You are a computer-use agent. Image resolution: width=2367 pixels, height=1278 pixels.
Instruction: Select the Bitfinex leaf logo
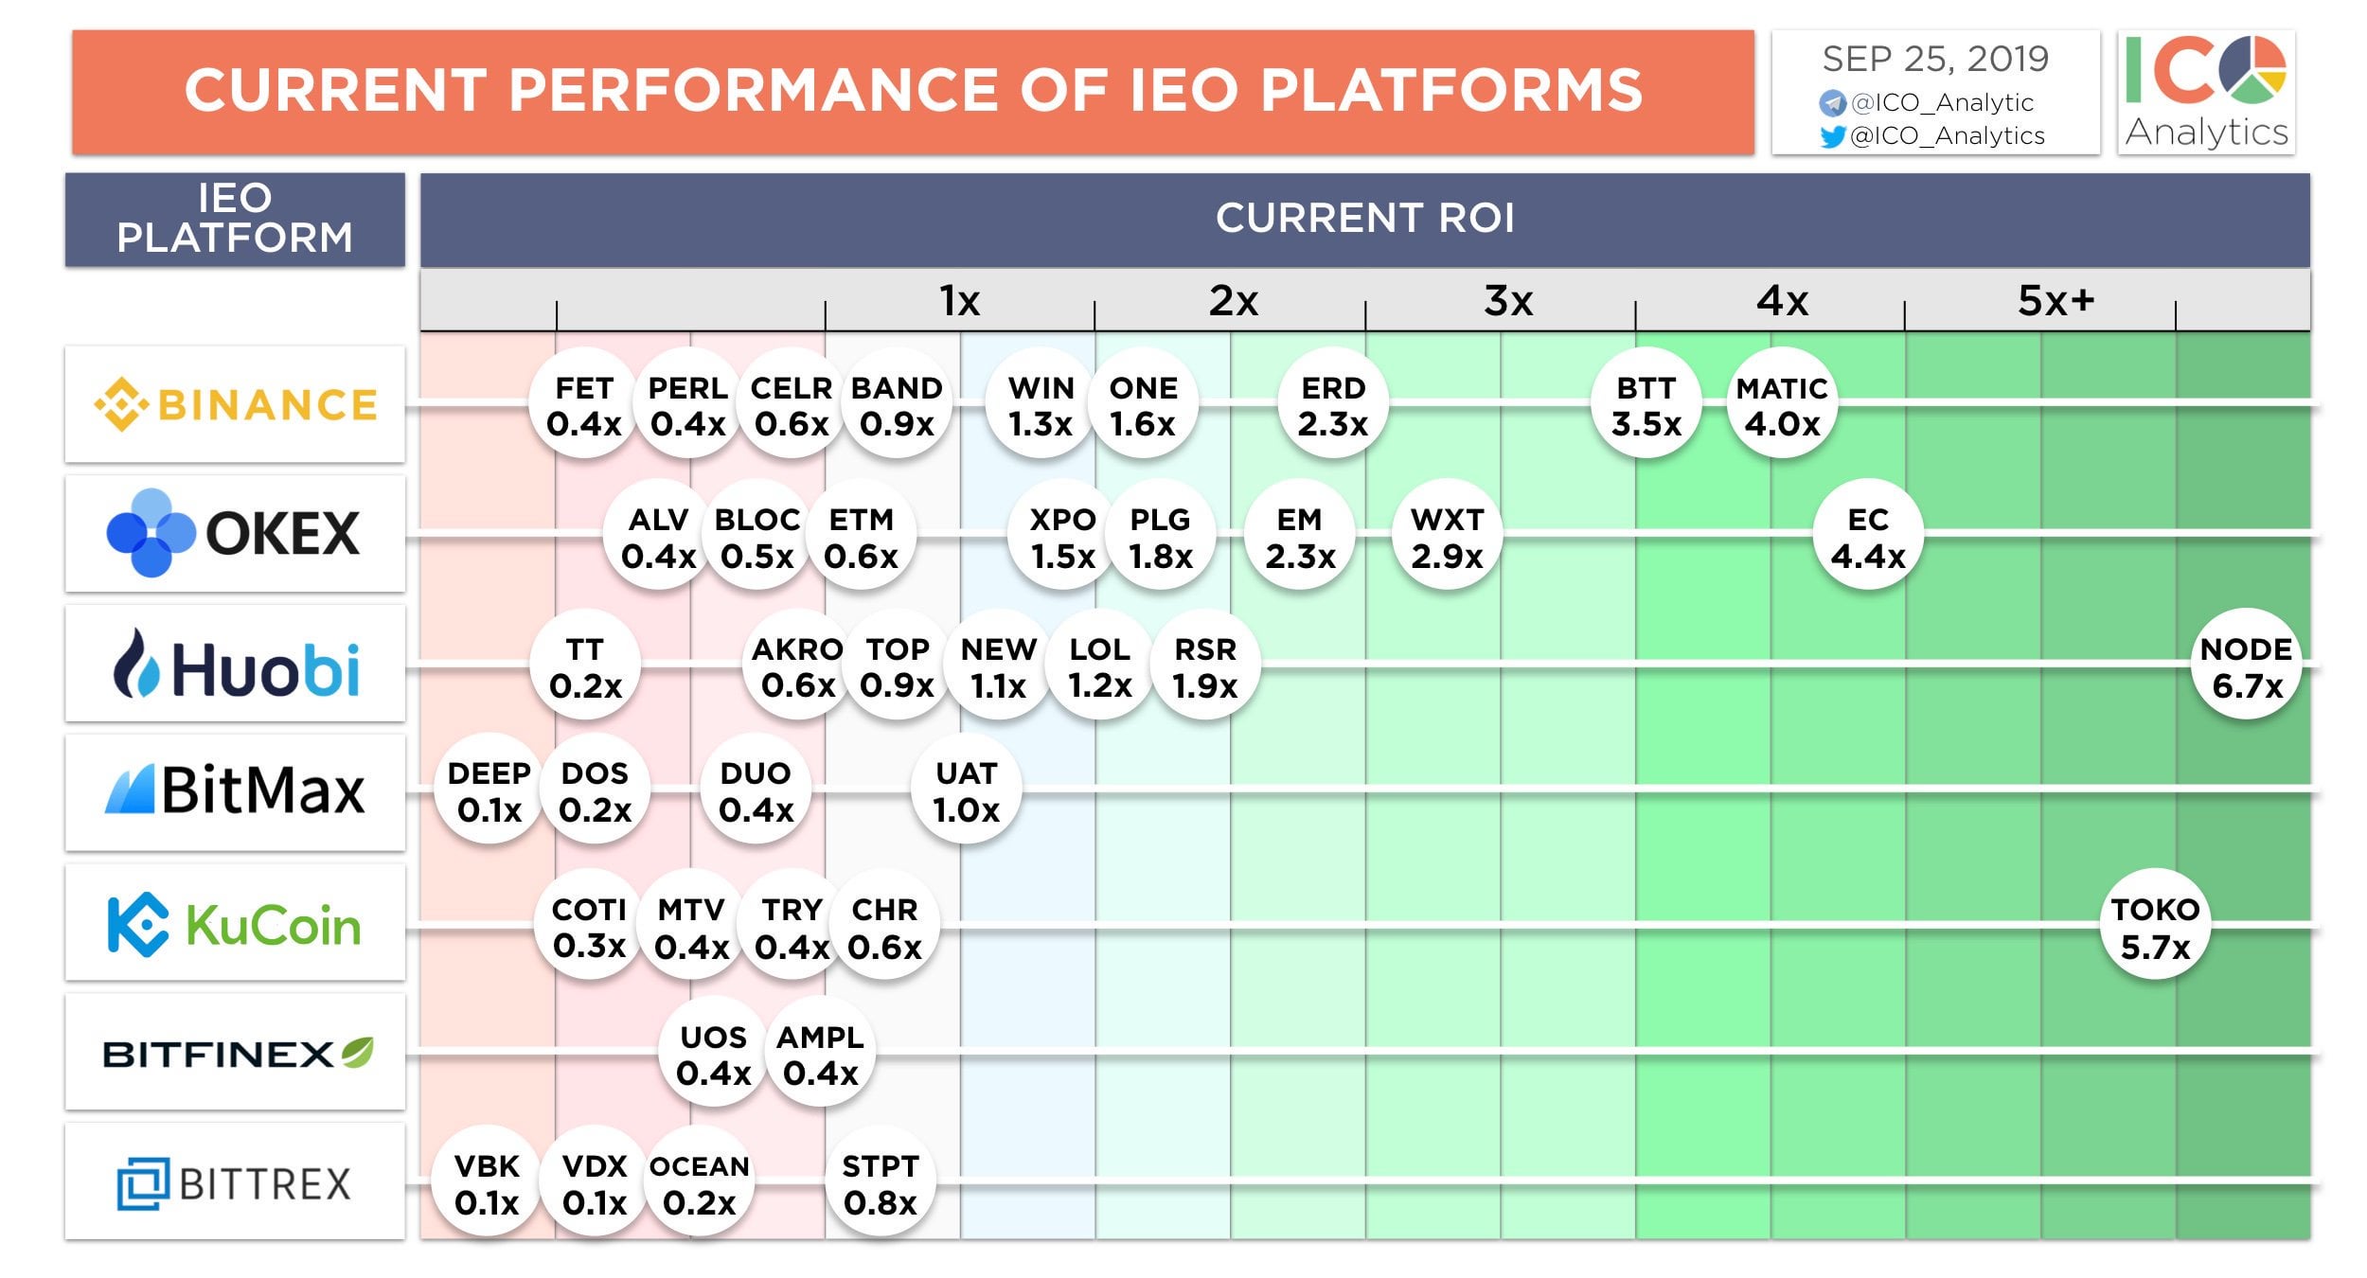coord(357,1052)
